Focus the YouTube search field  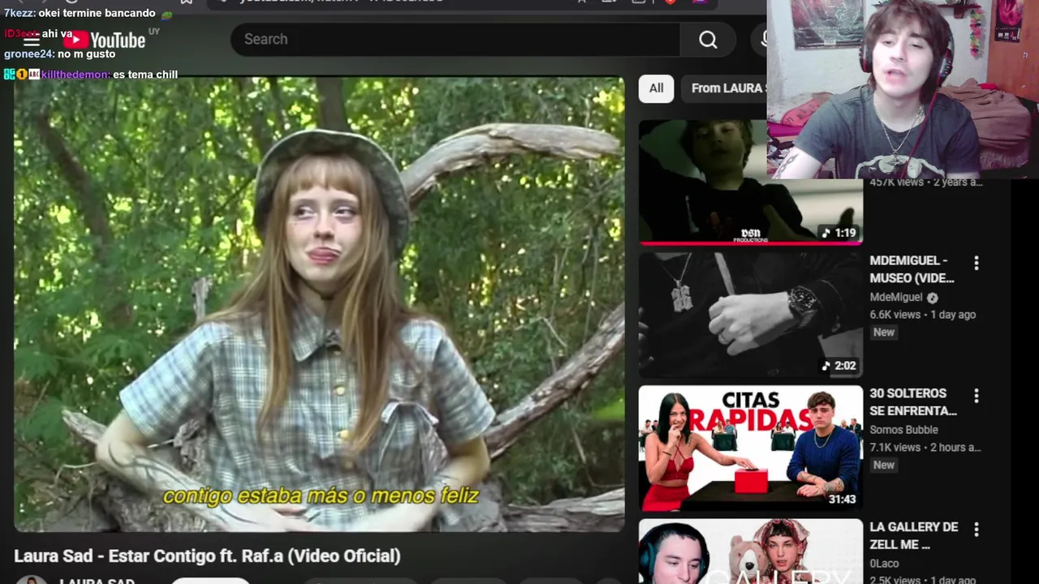click(455, 40)
